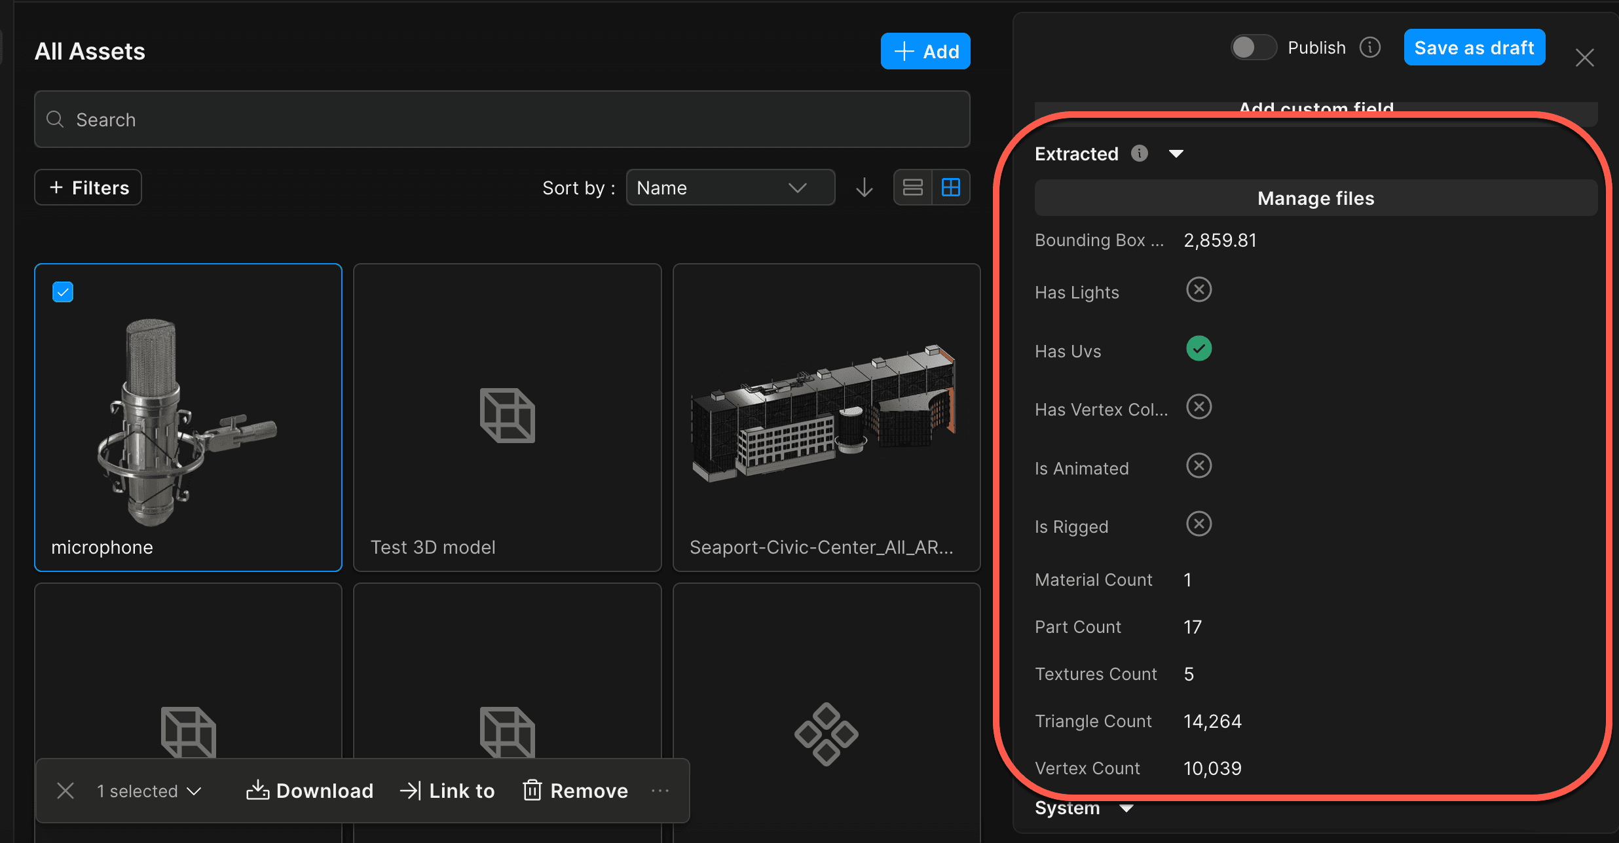This screenshot has height=843, width=1619.
Task: Expand the System section
Action: (x=1126, y=808)
